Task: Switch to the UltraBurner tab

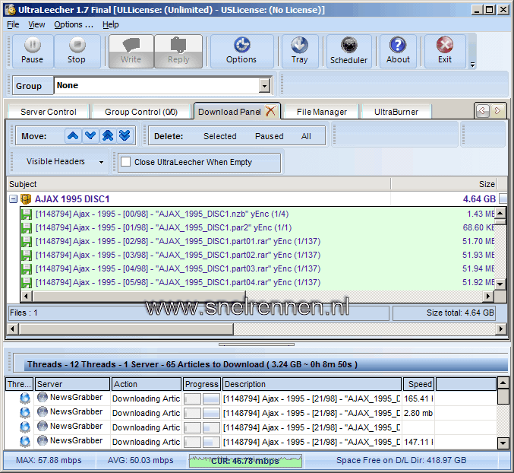Action: 396,112
